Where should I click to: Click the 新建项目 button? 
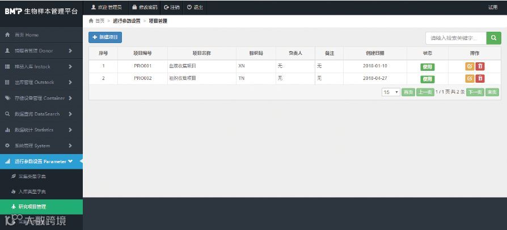point(105,37)
